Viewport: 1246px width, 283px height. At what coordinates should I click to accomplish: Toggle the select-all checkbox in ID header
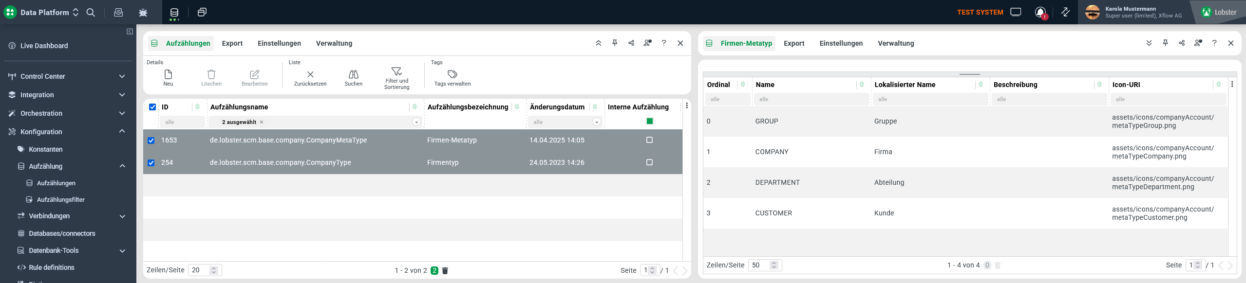click(152, 107)
